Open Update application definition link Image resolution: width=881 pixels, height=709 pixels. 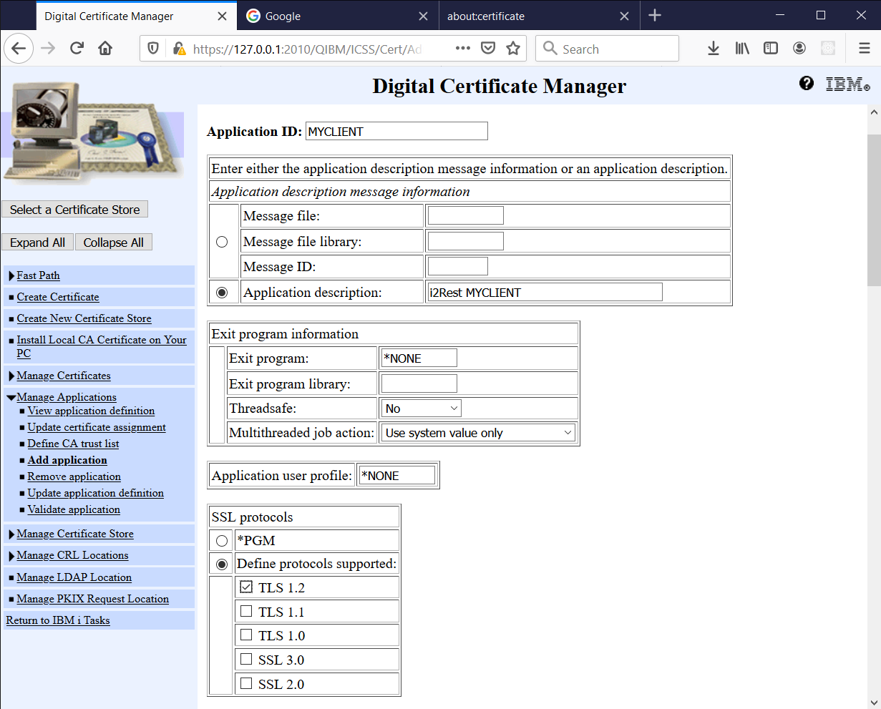click(x=95, y=493)
